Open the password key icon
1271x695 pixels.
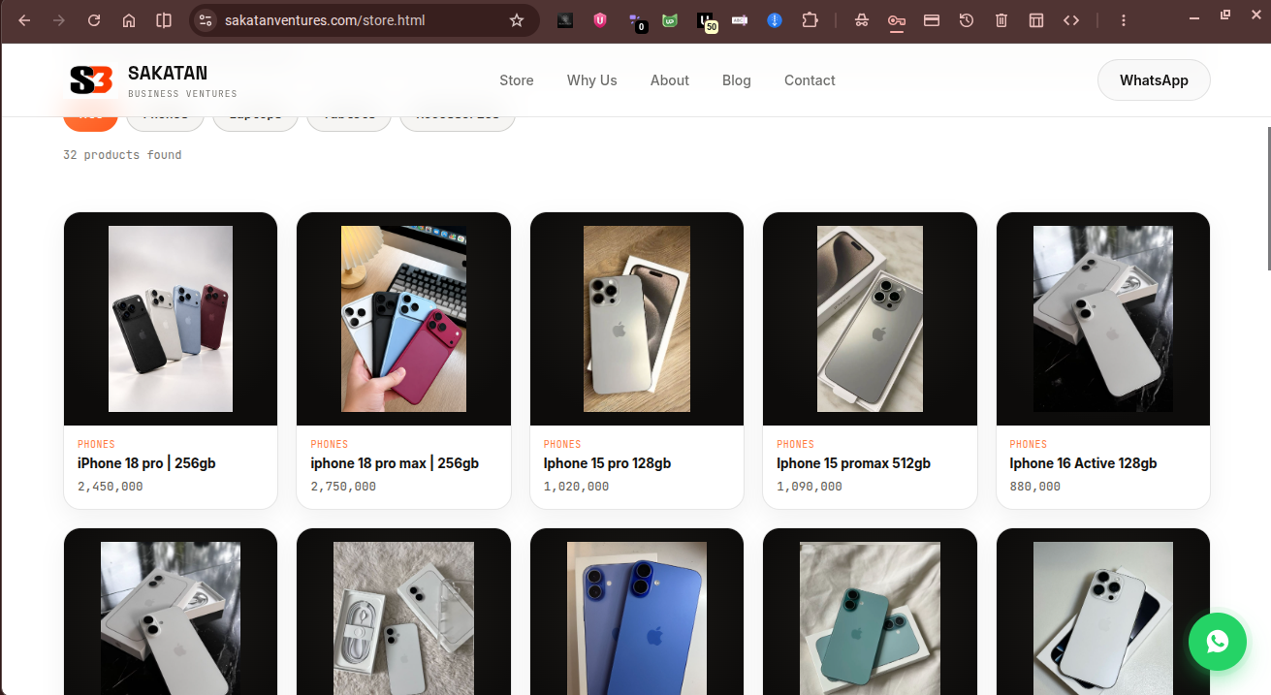click(x=897, y=20)
